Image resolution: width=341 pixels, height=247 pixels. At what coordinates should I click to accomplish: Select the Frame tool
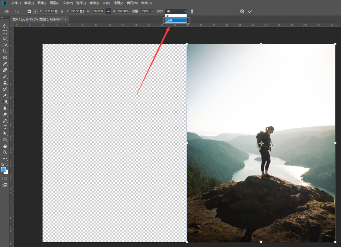click(x=5, y=58)
